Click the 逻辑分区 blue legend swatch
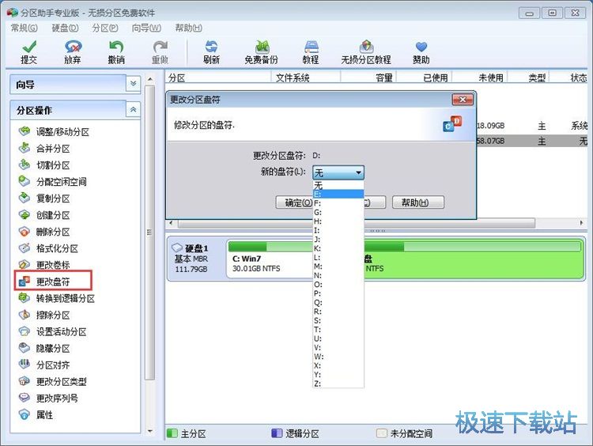The image size is (593, 446). [277, 433]
